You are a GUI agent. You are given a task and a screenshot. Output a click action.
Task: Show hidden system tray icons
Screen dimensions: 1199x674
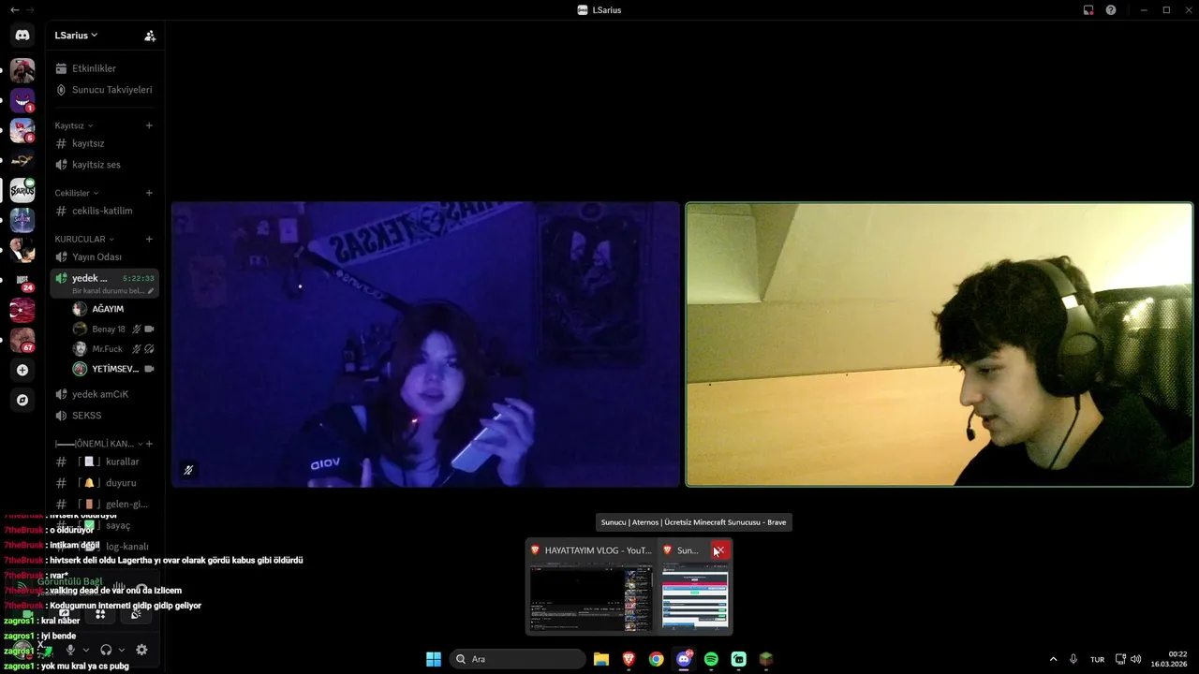click(x=1053, y=659)
